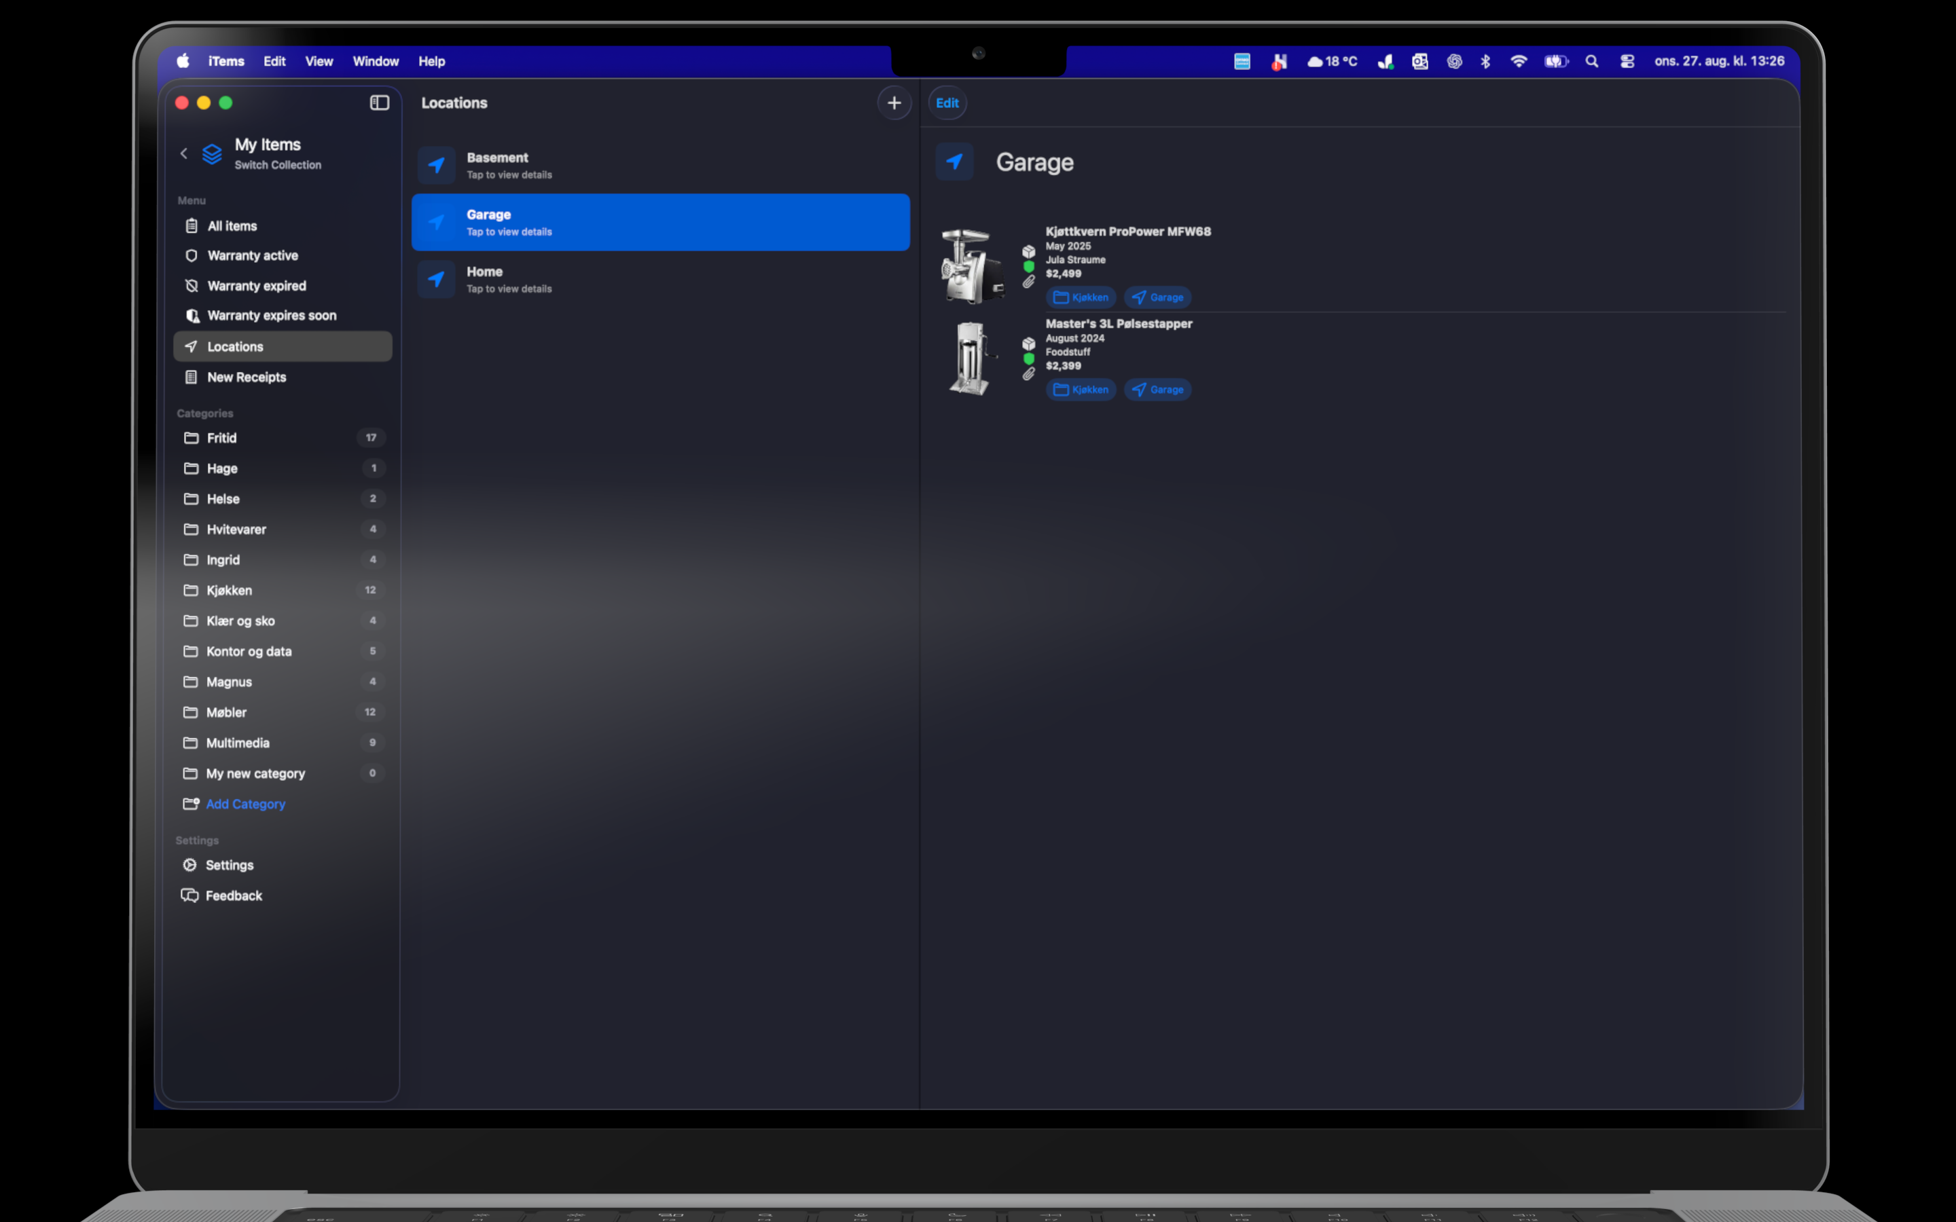
Task: Click the Wi-Fi status icon
Action: pyautogui.click(x=1519, y=61)
